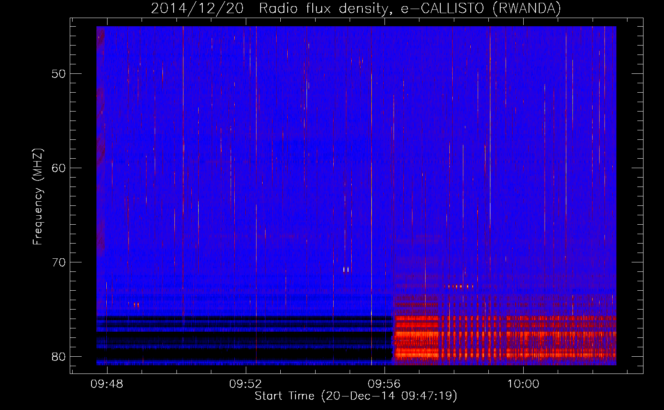Select the 10:00 time tick label

[x=523, y=384]
